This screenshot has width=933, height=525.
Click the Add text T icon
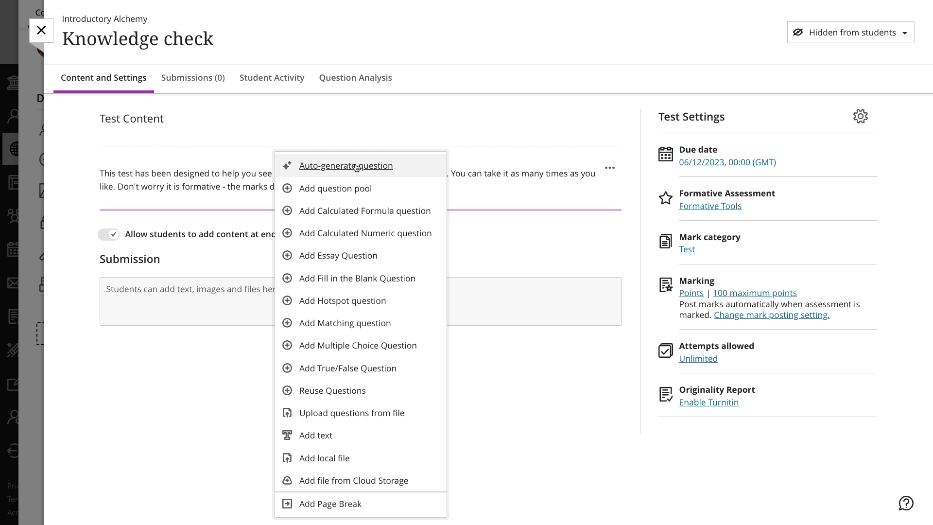coord(287,436)
